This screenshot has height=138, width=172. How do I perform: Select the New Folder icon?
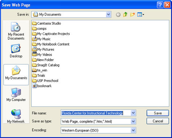tap(34, 60)
